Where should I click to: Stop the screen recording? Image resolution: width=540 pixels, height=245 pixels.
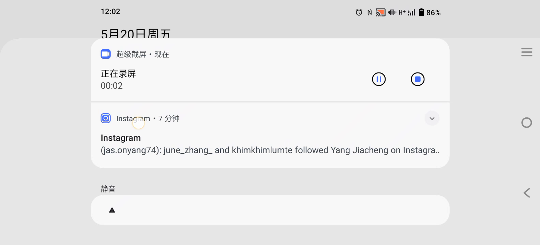pyautogui.click(x=418, y=79)
